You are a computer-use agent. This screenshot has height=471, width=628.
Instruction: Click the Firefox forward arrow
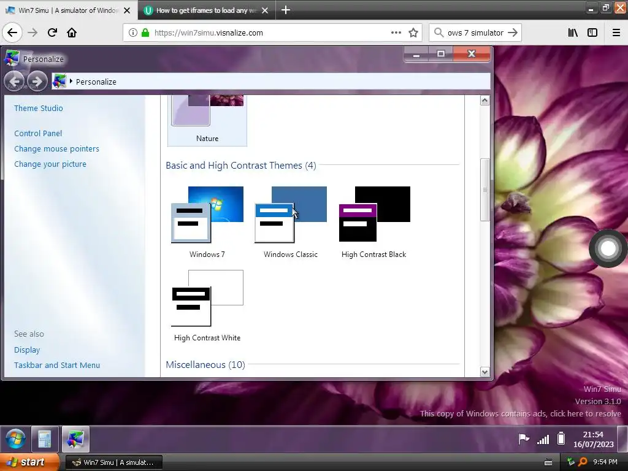33,33
